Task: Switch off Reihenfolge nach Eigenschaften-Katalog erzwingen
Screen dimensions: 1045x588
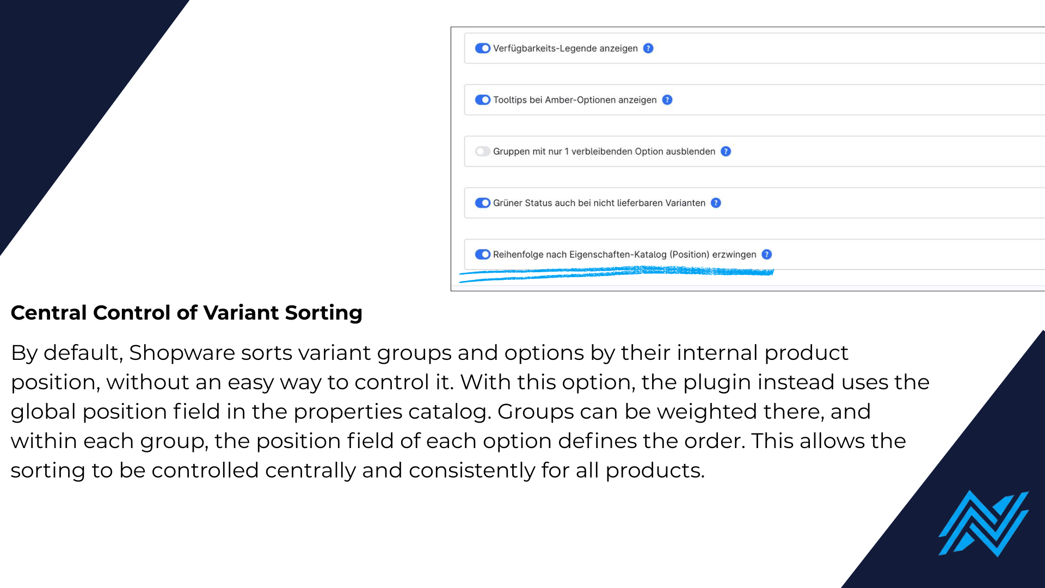Action: [x=483, y=254]
